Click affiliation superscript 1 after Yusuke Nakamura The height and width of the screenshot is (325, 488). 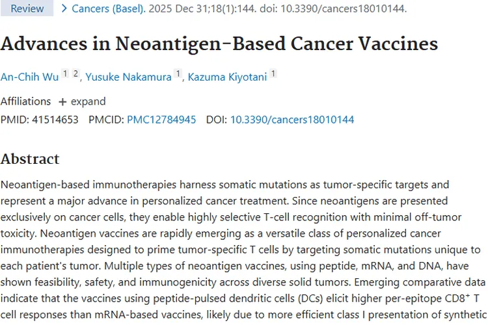pos(177,74)
